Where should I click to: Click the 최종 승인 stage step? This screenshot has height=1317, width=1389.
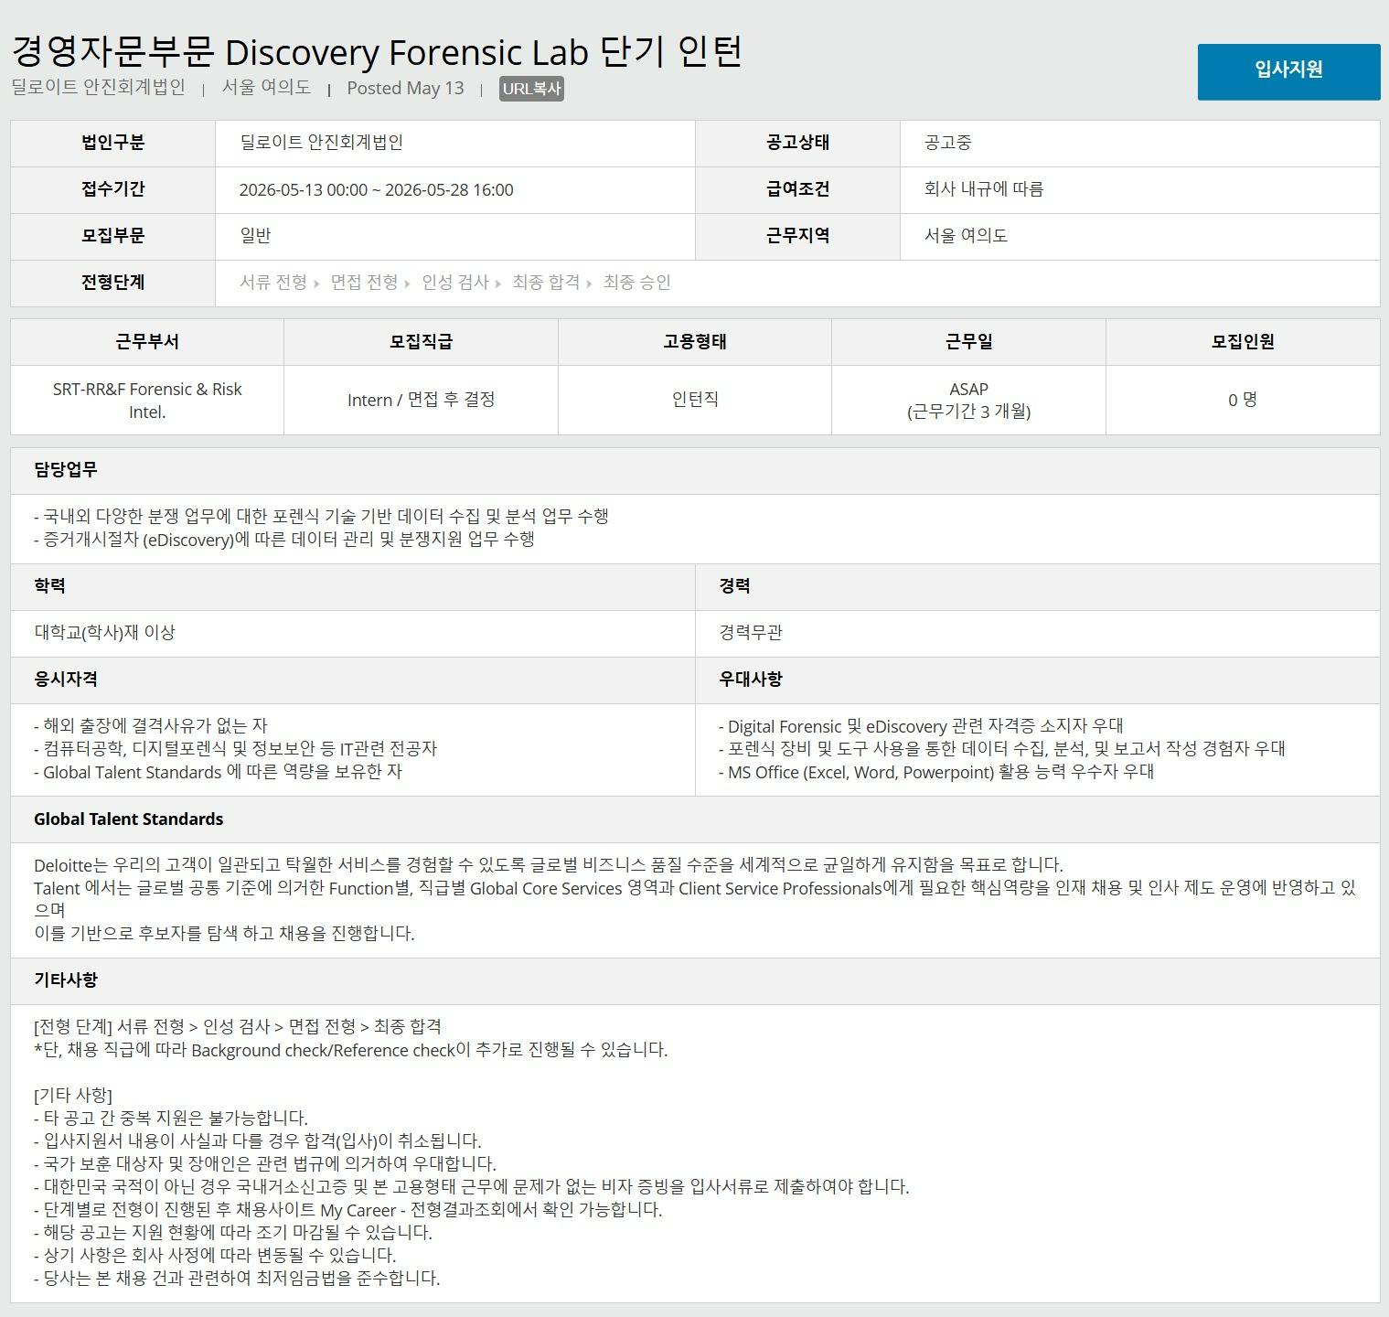pos(636,283)
